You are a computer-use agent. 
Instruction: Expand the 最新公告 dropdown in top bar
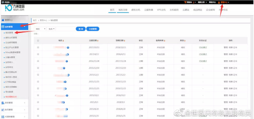pos(201,2)
